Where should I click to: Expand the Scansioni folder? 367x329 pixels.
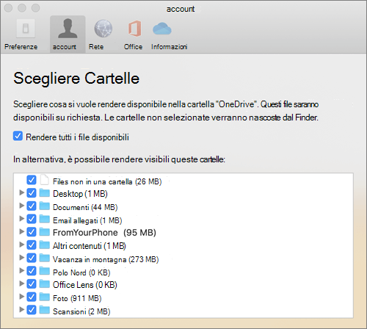pos(21,310)
